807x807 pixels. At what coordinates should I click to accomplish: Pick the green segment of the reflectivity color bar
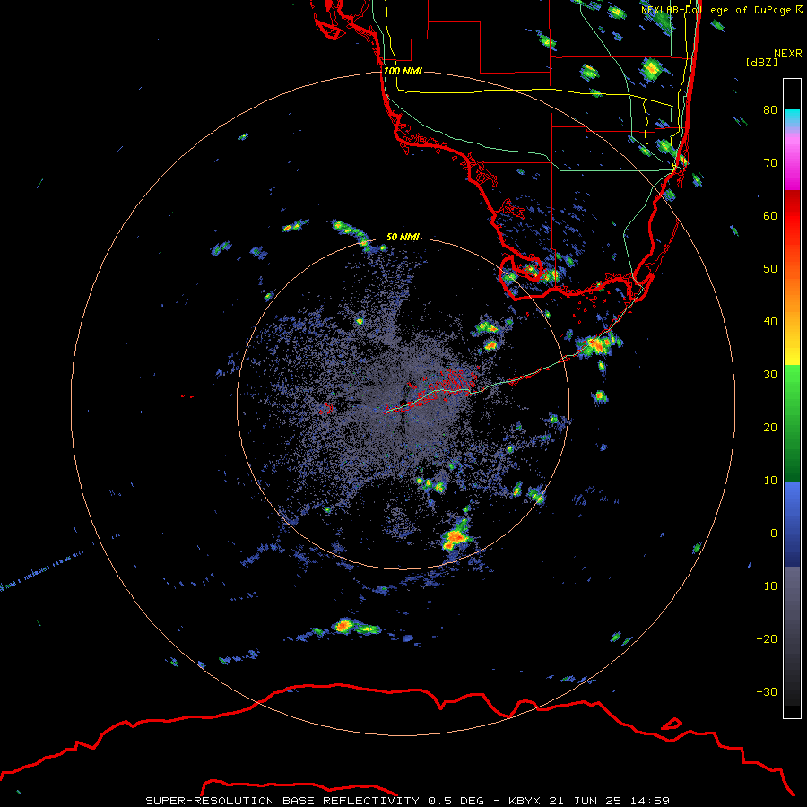click(x=792, y=423)
